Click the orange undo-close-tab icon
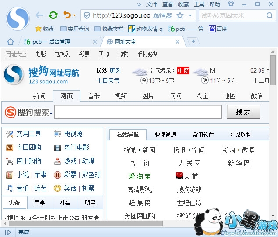This screenshot has width=278, height=237. pos(67,15)
